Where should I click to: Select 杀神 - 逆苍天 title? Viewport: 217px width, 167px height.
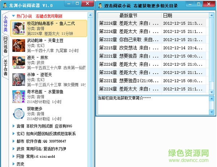tap(39, 75)
